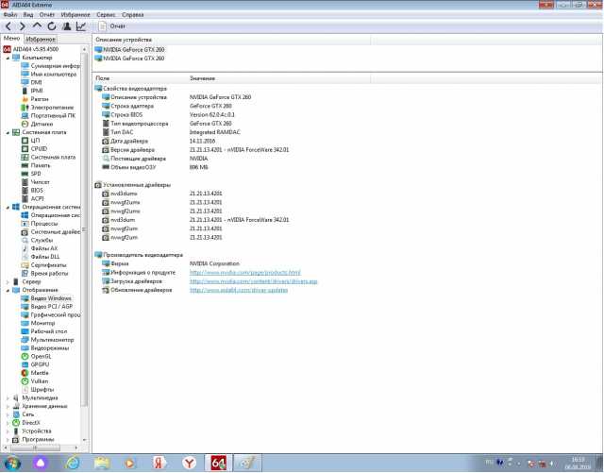Go forward with the right arrow toolbar icon

(23, 26)
